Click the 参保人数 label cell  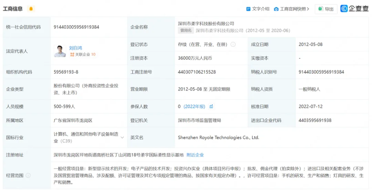(x=151, y=106)
